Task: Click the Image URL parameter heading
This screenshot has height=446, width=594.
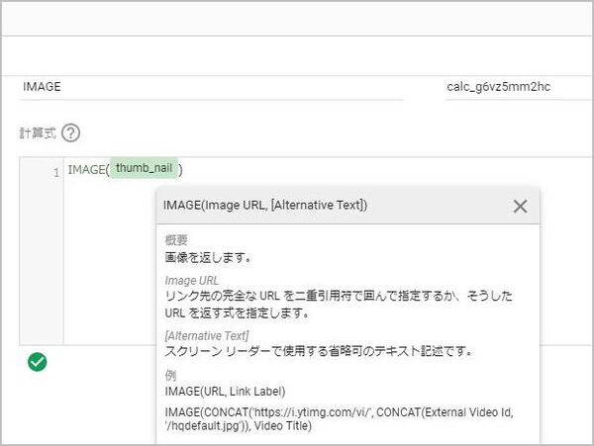Action: [x=192, y=281]
